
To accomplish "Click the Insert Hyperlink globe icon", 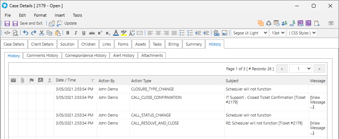I will (216, 33).
